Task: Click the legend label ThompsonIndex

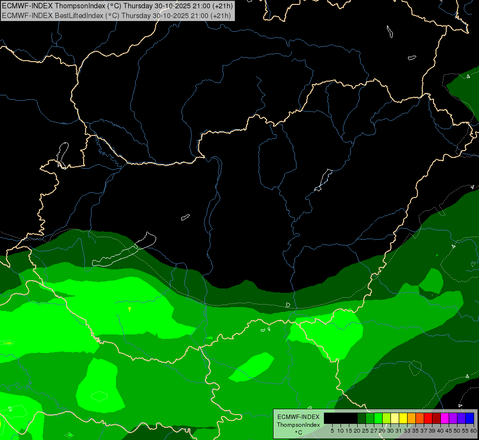Action: point(298,425)
